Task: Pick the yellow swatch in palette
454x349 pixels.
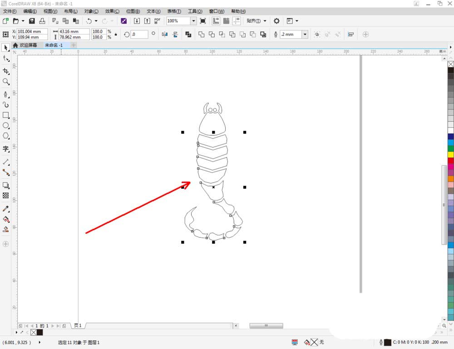Action: coord(450,155)
